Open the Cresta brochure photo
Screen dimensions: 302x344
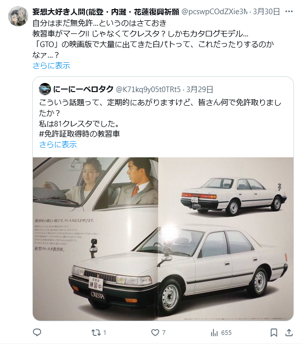163,239
